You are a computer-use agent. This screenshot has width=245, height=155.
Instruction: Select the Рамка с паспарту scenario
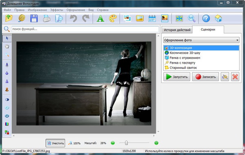pyautogui.click(x=201, y=63)
